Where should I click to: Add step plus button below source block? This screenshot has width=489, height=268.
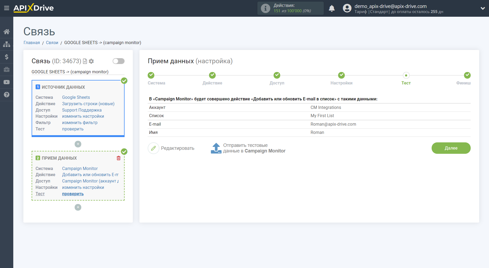point(78,144)
